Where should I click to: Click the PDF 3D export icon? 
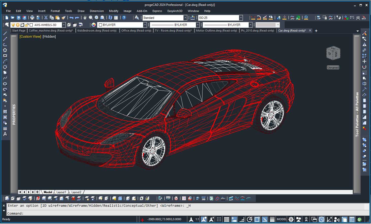(x=204, y=198)
